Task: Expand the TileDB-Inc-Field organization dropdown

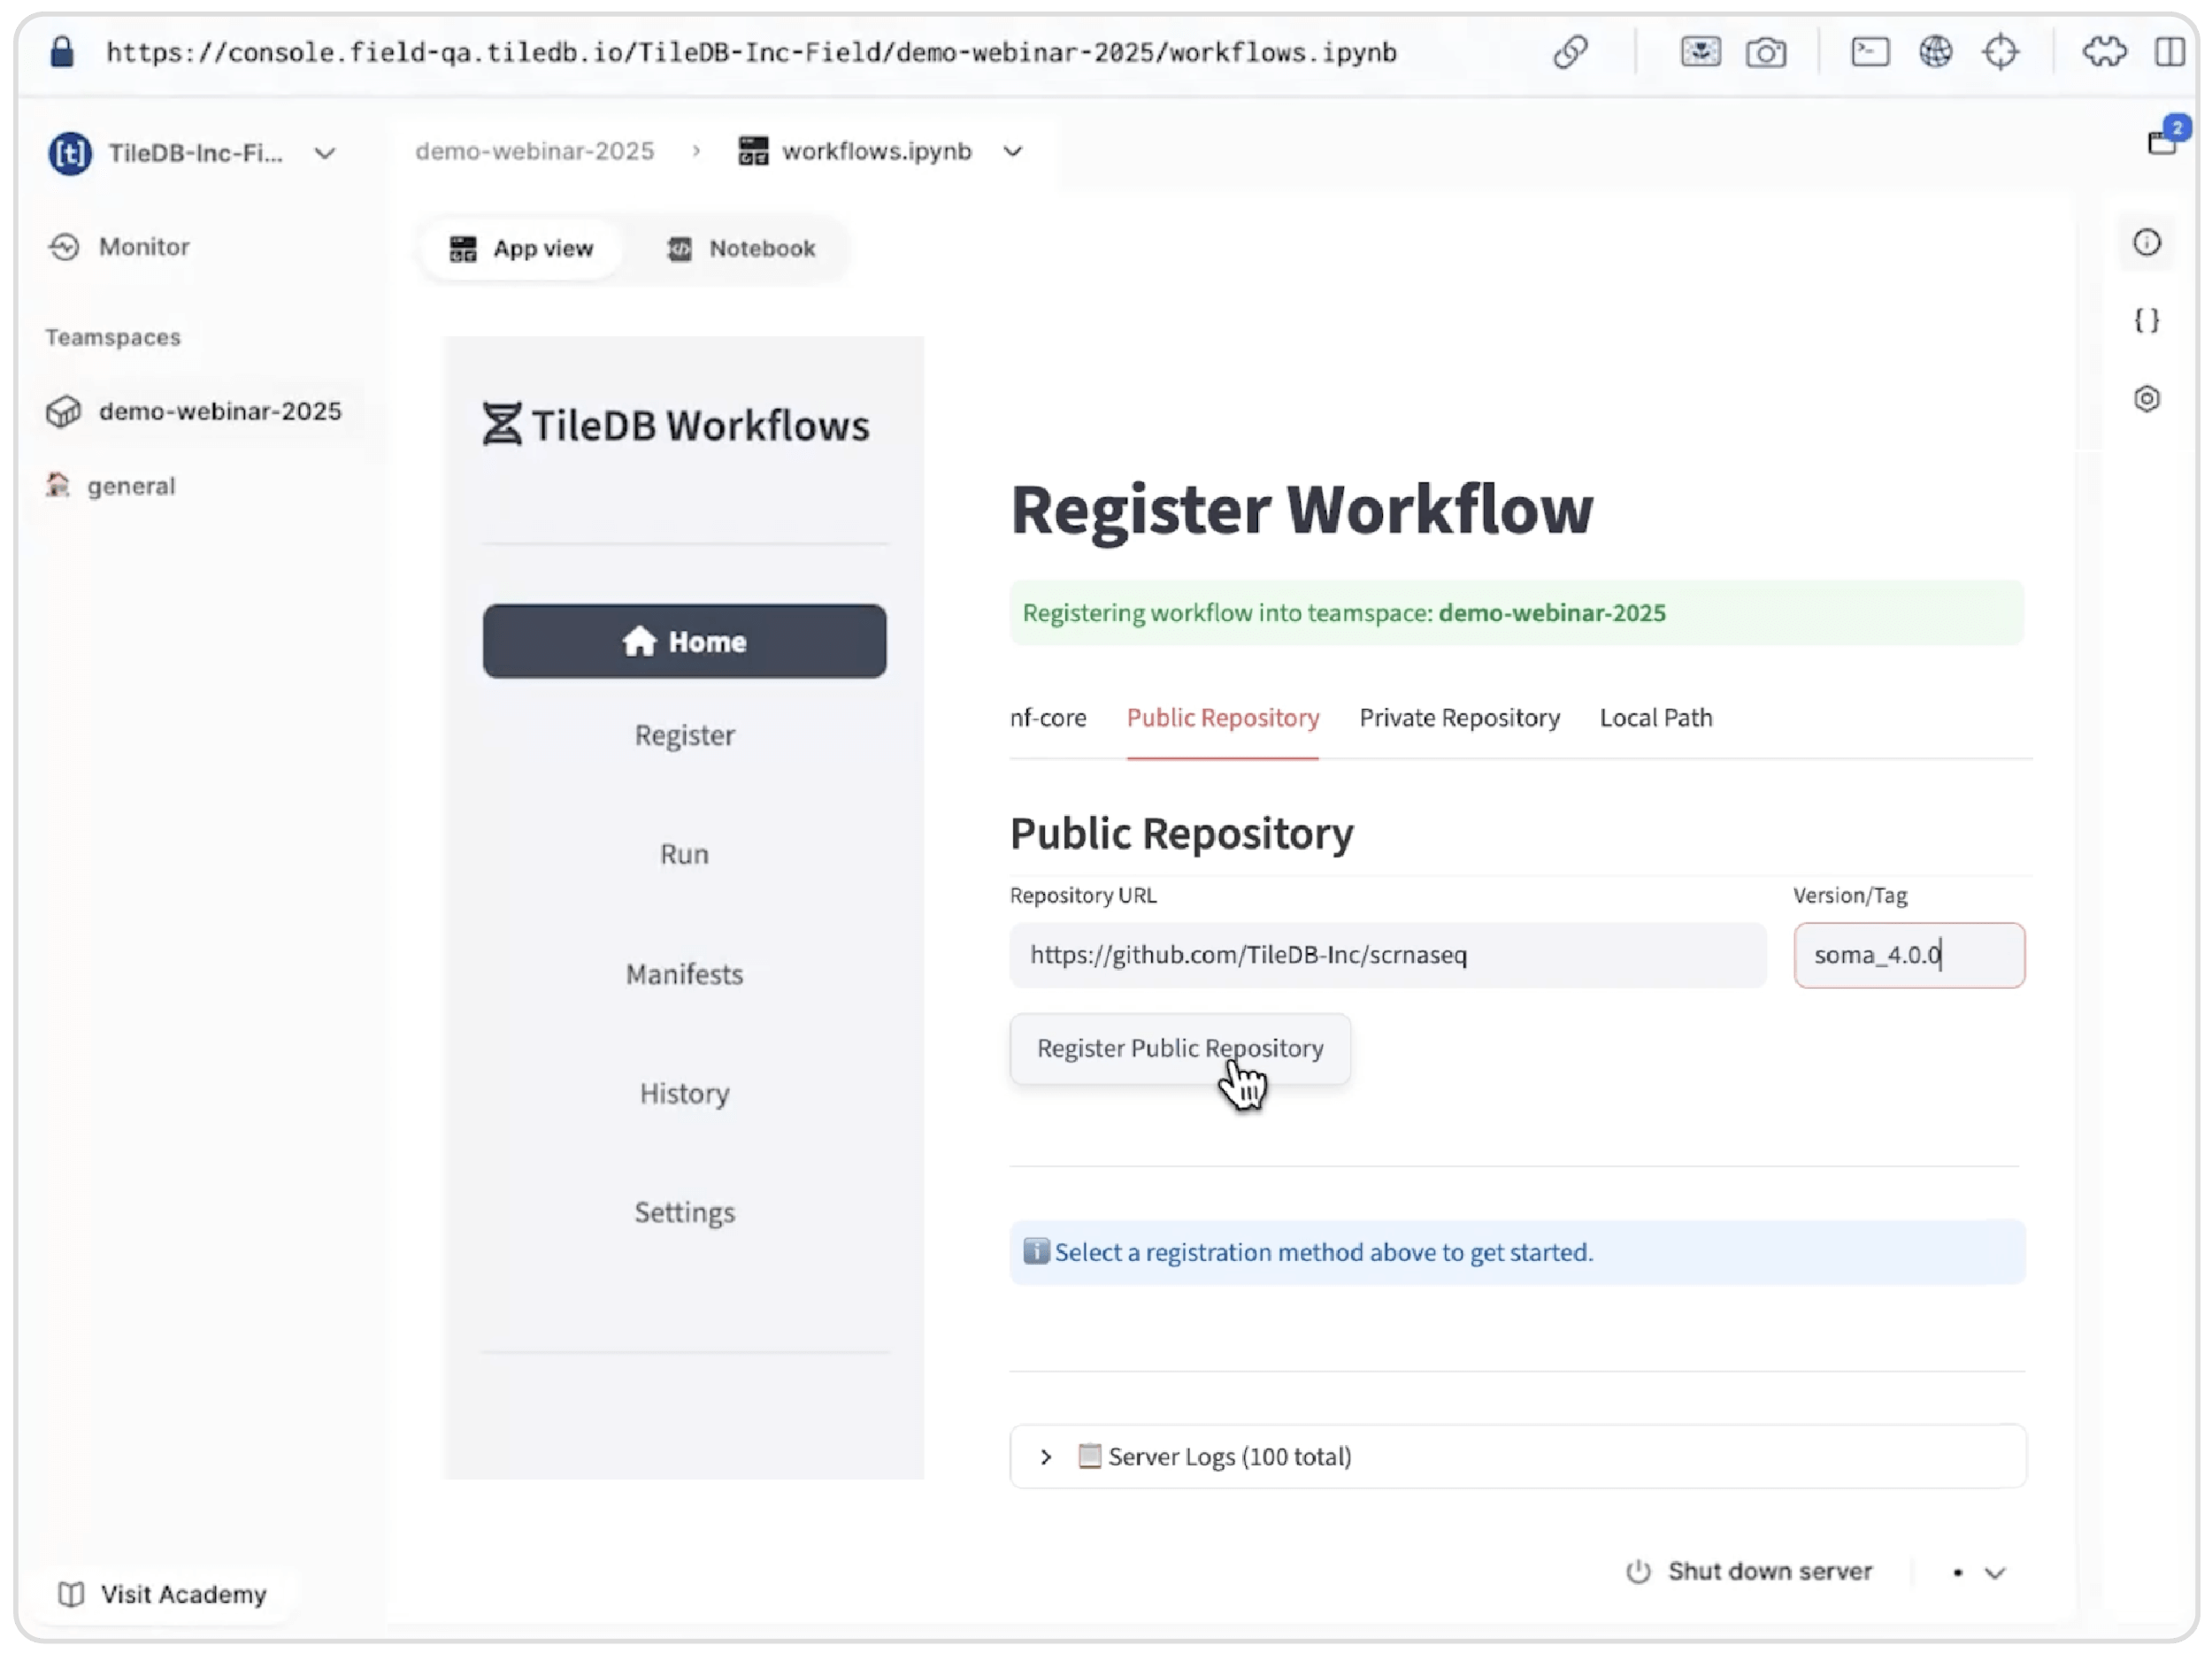Action: tap(325, 153)
